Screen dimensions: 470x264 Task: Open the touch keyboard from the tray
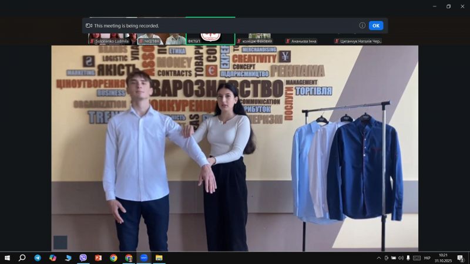[416, 258]
